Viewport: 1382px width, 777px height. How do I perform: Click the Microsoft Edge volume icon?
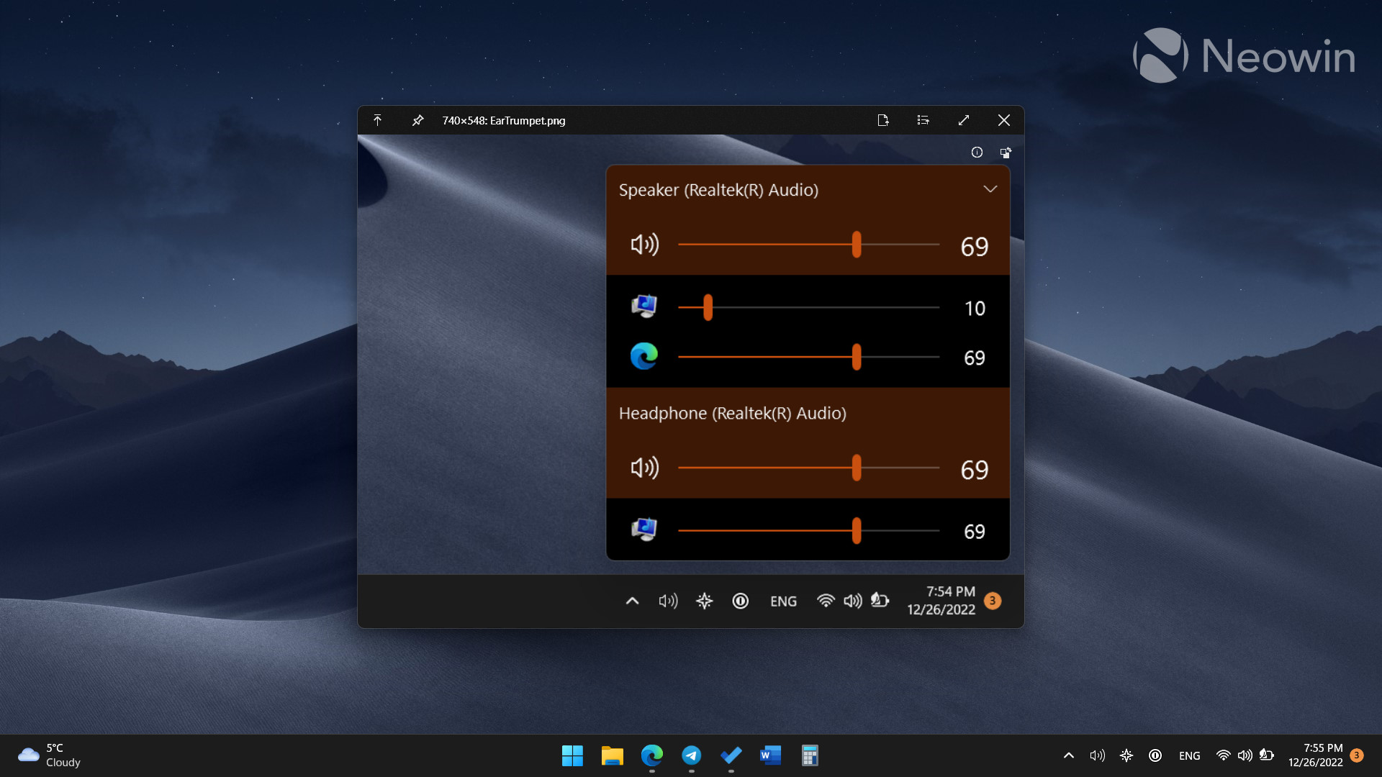click(x=643, y=357)
